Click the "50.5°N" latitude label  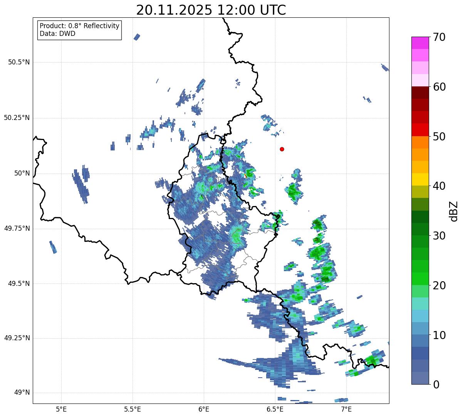20,62
